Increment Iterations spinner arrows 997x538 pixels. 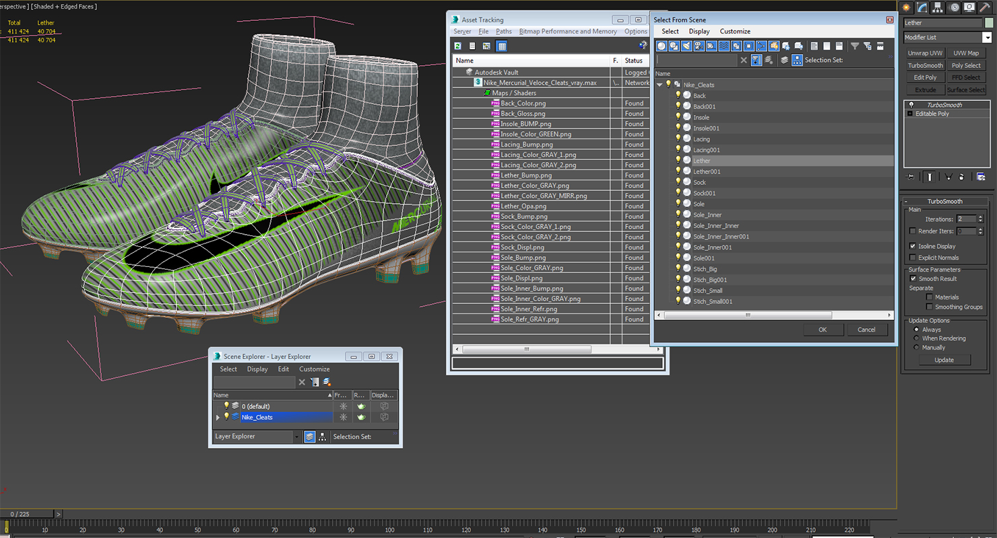[981, 219]
